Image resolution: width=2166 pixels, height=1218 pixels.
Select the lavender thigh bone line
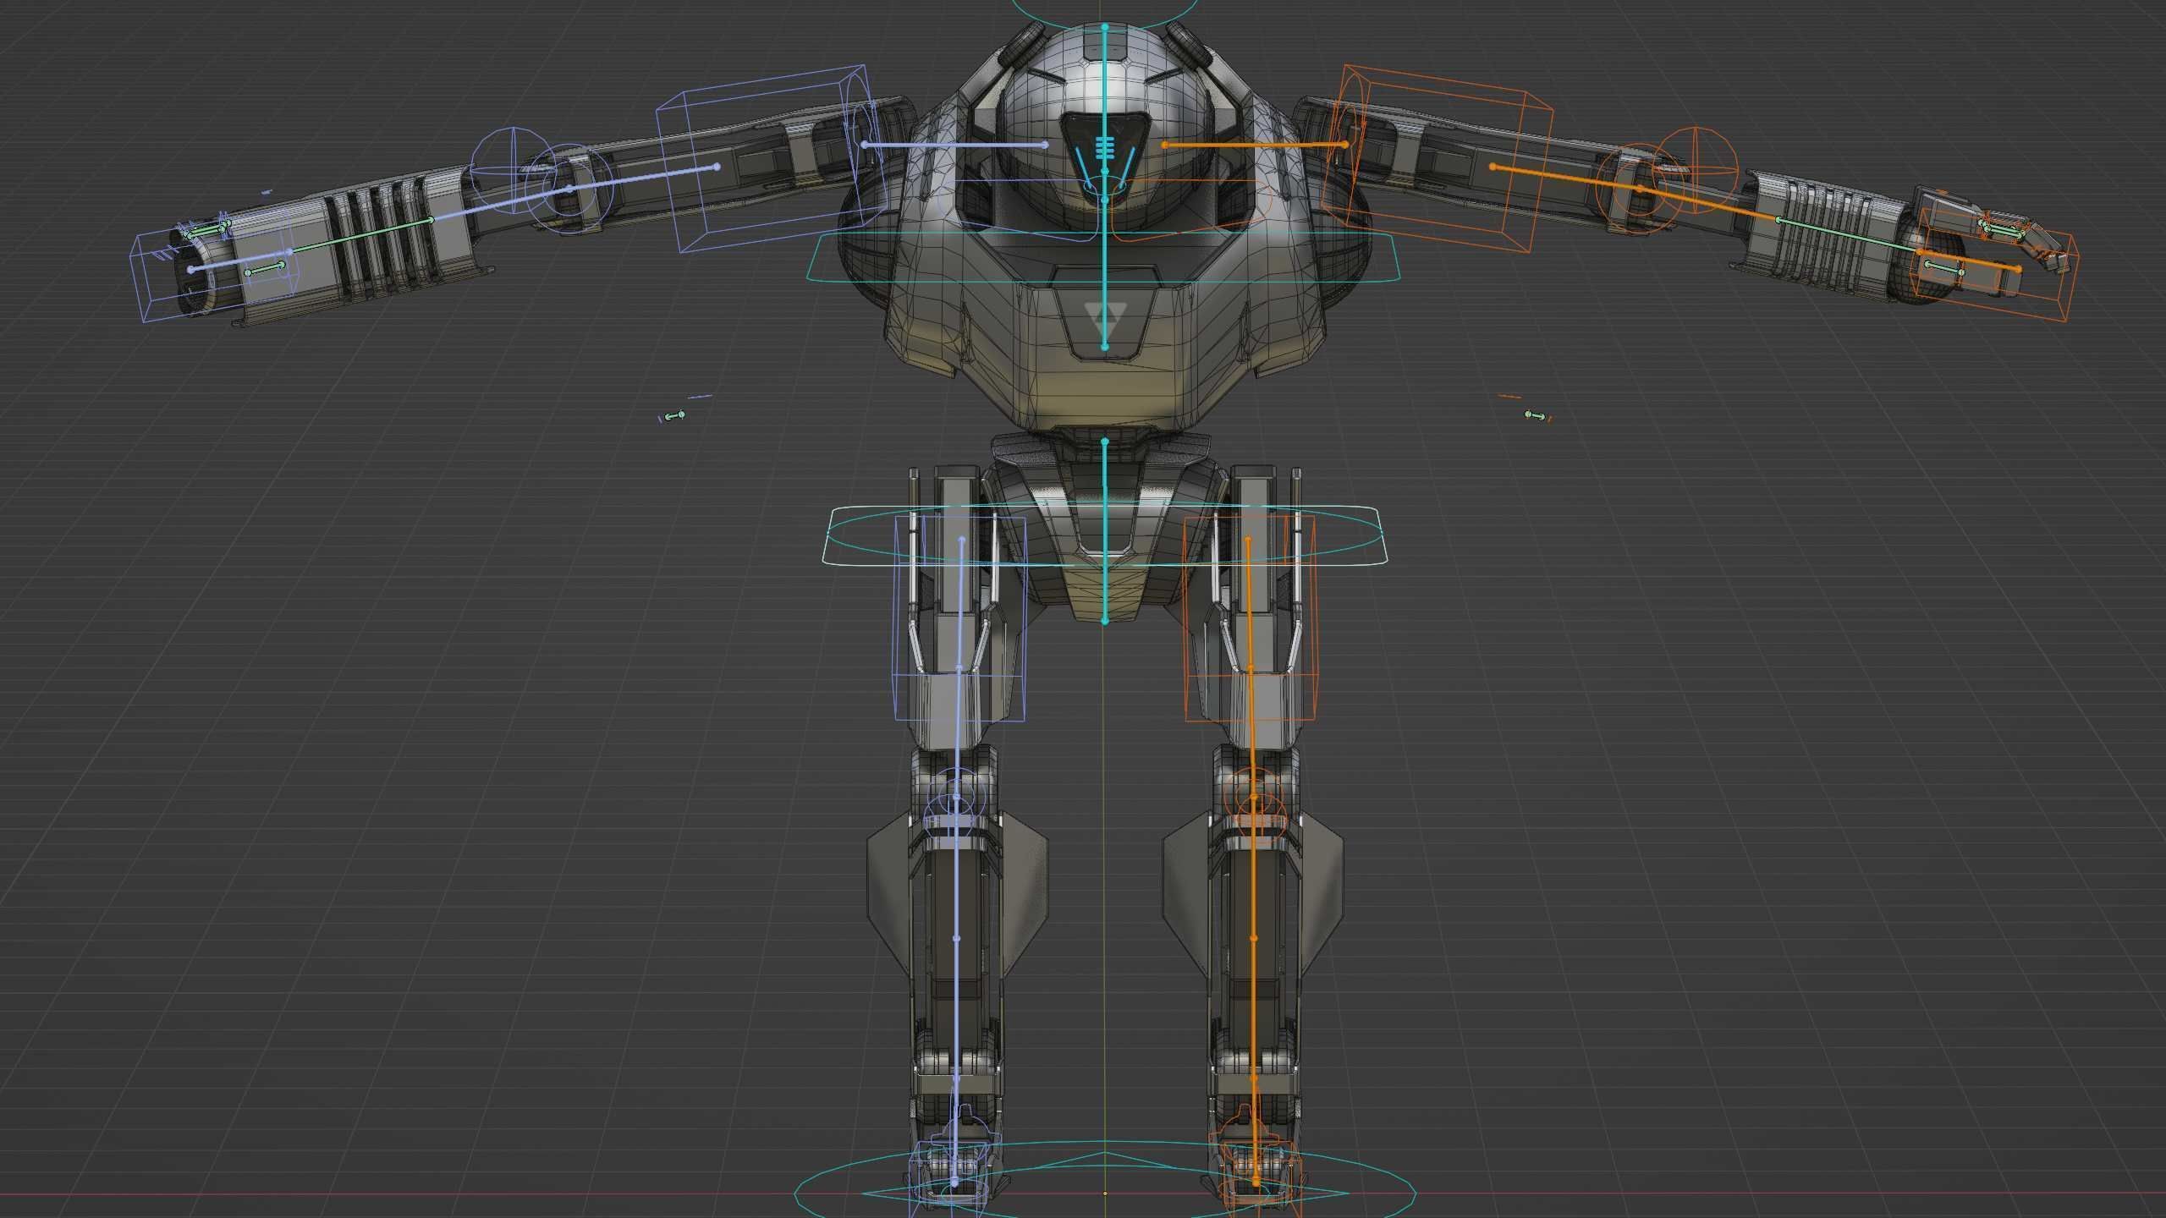959,668
